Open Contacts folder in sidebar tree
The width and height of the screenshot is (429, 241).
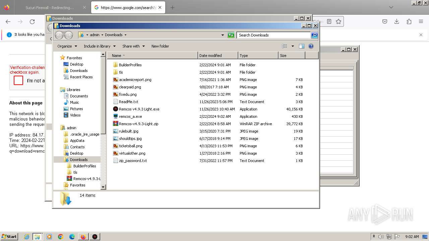pyautogui.click(x=74, y=147)
